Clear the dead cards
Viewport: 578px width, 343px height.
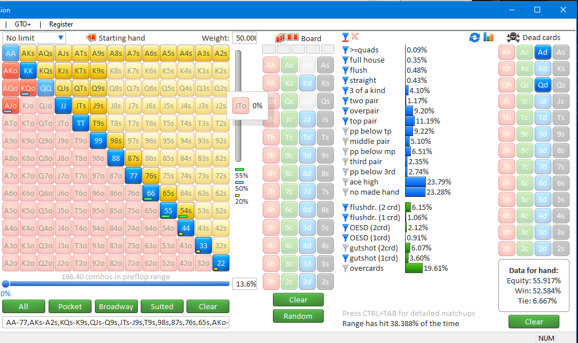(x=534, y=322)
